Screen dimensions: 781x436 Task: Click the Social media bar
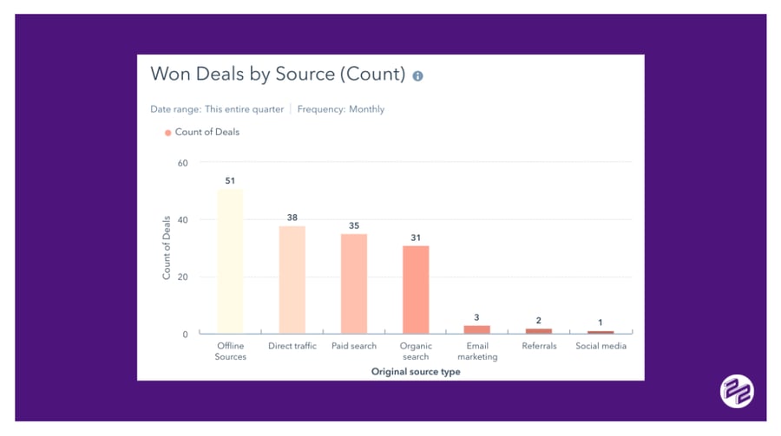point(601,332)
